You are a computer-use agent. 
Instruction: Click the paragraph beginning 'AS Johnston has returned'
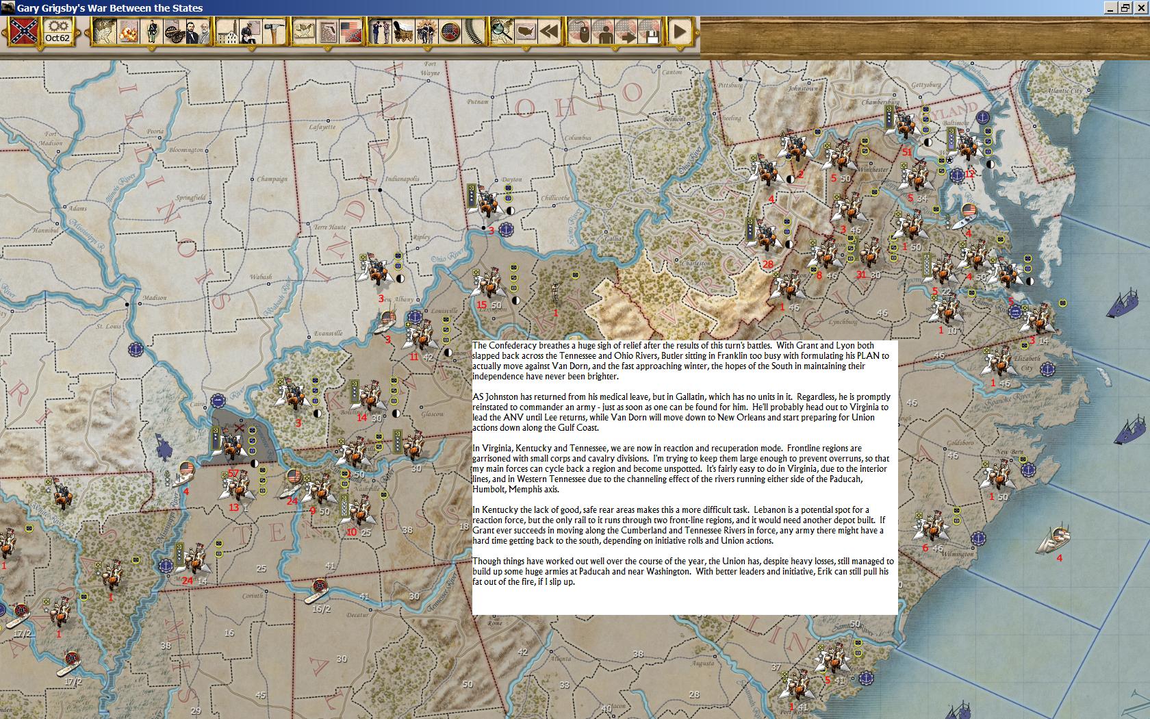tap(682, 412)
